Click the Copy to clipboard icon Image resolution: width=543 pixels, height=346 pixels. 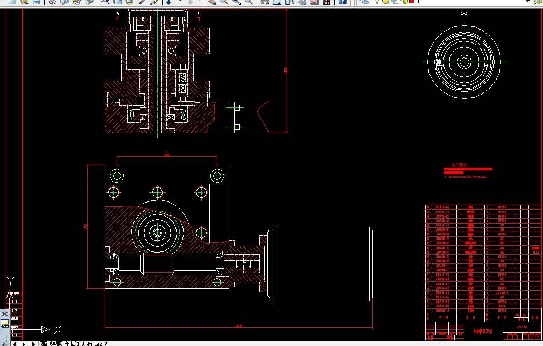tap(118, 2)
